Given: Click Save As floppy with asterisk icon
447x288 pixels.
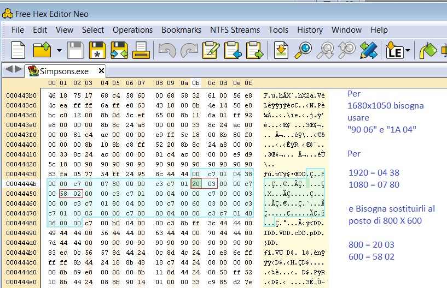Looking at the screenshot, I should (97, 50).
